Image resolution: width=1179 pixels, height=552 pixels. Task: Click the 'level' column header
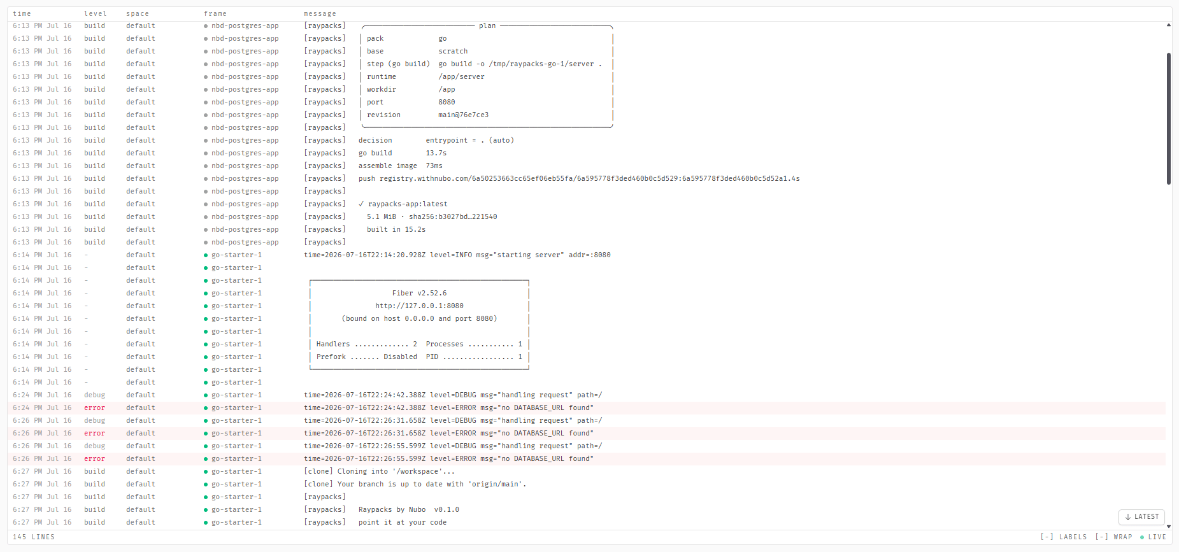coord(96,13)
